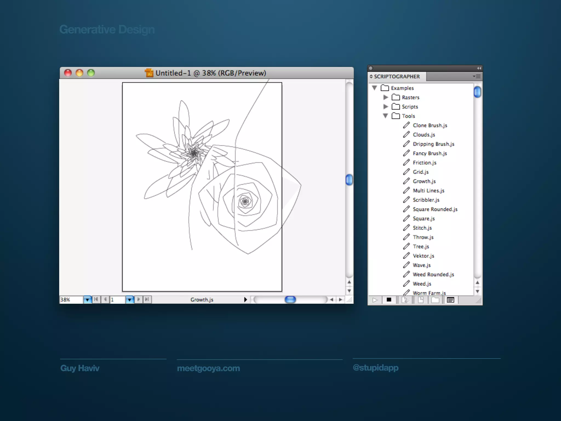Click document window horizontal scroll right arrow
The width and height of the screenshot is (561, 421).
(340, 300)
